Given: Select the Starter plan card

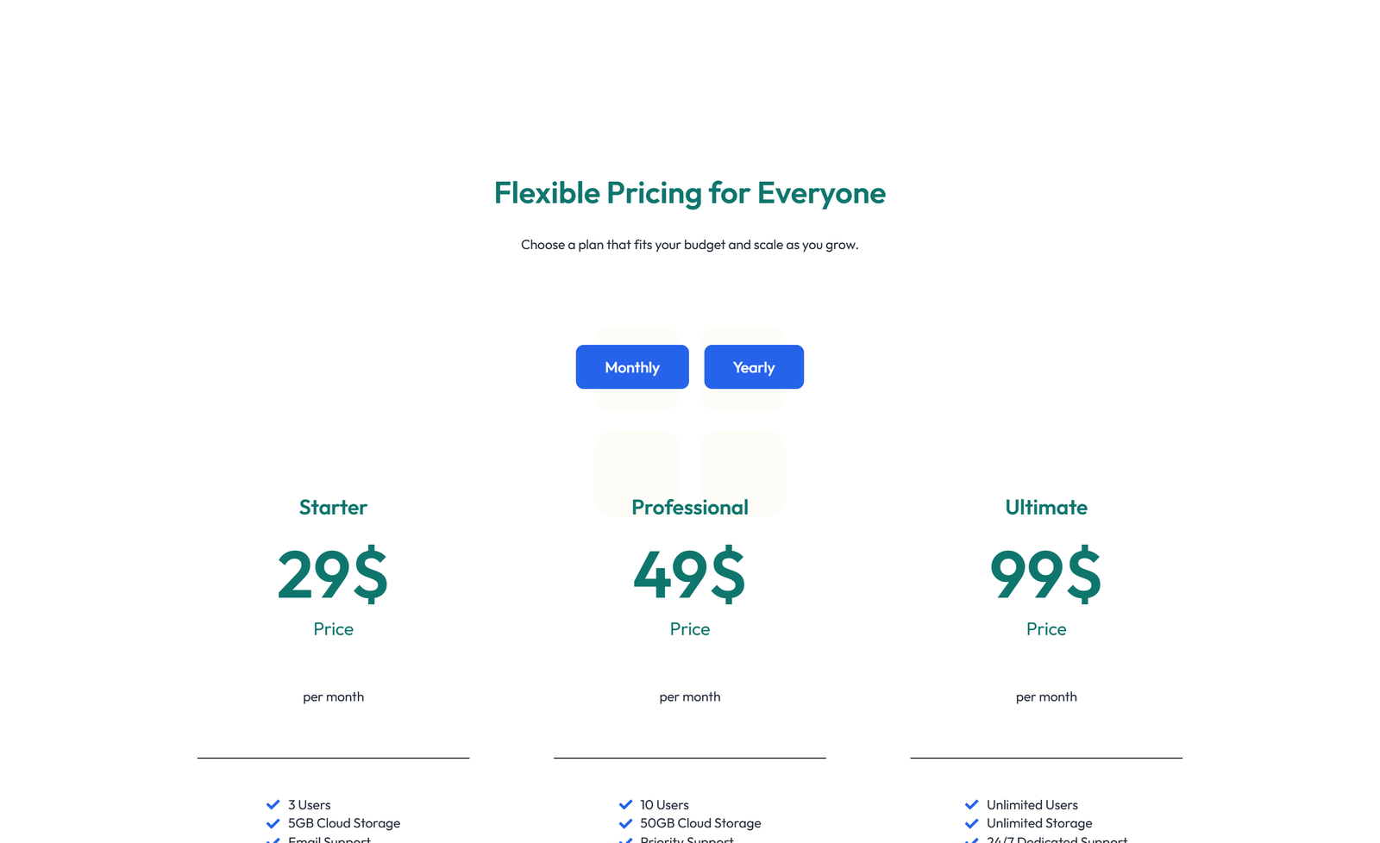Looking at the screenshot, I should point(333,507).
